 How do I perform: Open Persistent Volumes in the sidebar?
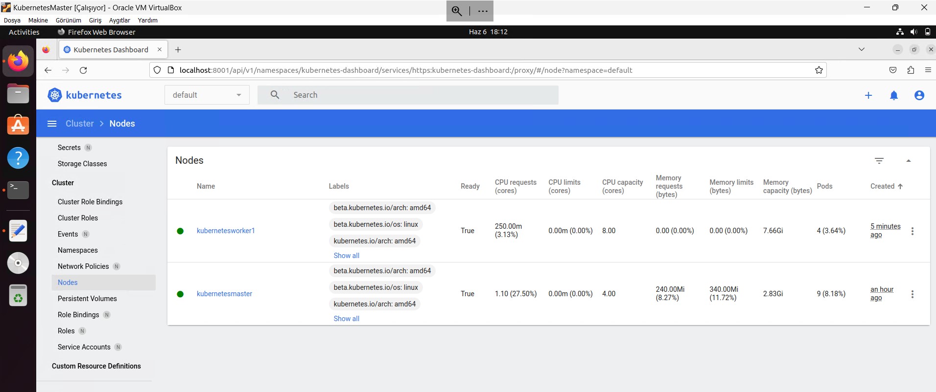click(87, 299)
